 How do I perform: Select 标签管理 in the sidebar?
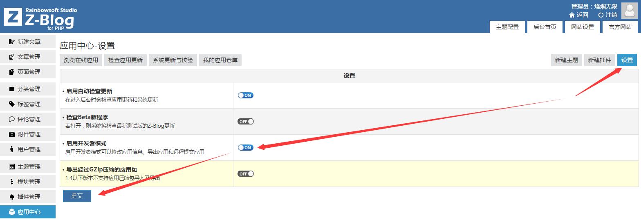(x=28, y=104)
